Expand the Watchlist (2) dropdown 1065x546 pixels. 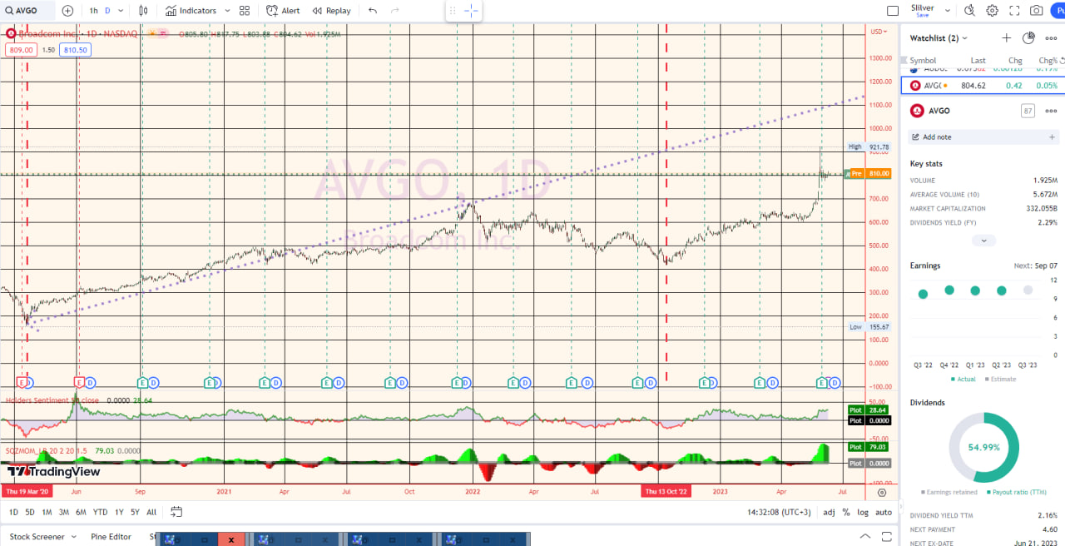pos(939,38)
